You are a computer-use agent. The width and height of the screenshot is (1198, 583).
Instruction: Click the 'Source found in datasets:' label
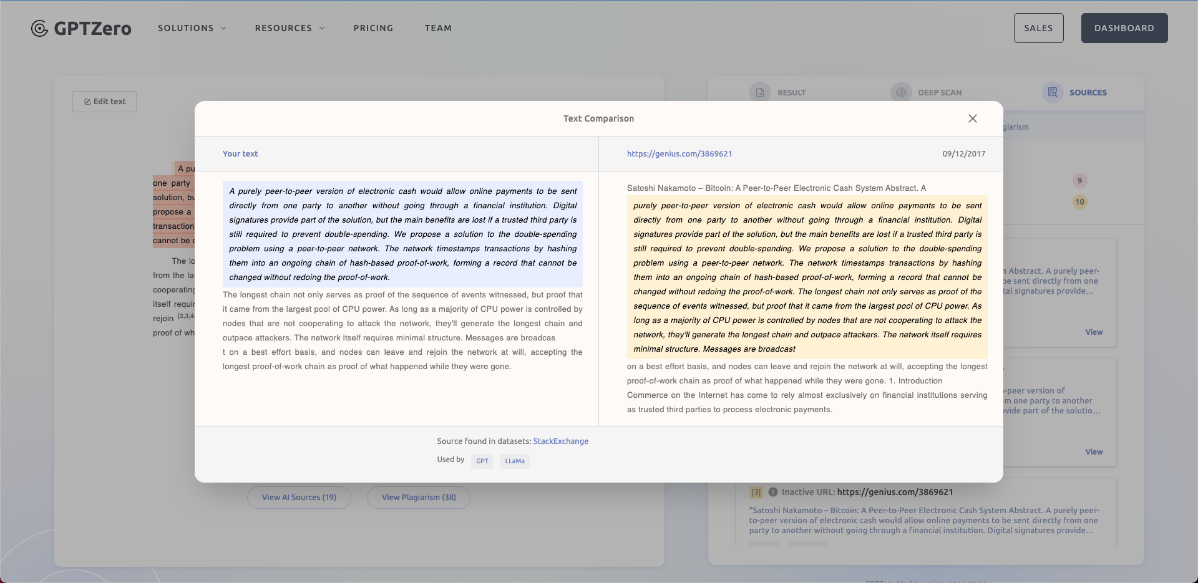pyautogui.click(x=484, y=441)
